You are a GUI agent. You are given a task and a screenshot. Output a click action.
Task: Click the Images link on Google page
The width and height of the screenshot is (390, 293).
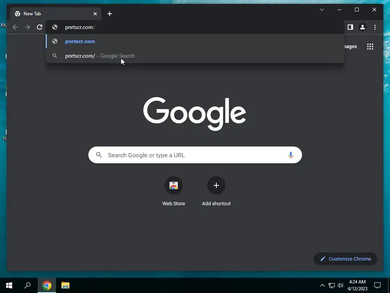click(x=350, y=46)
